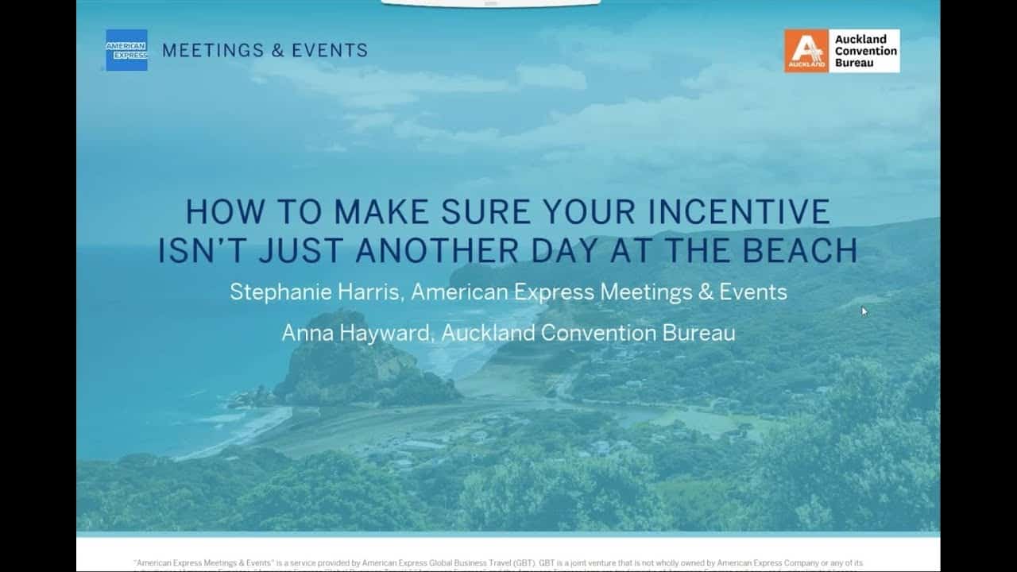Enable the second line of the title
1017x572 pixels.
click(x=508, y=249)
